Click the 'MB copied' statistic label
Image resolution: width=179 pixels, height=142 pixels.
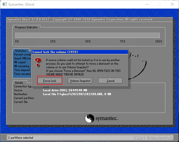(20, 62)
